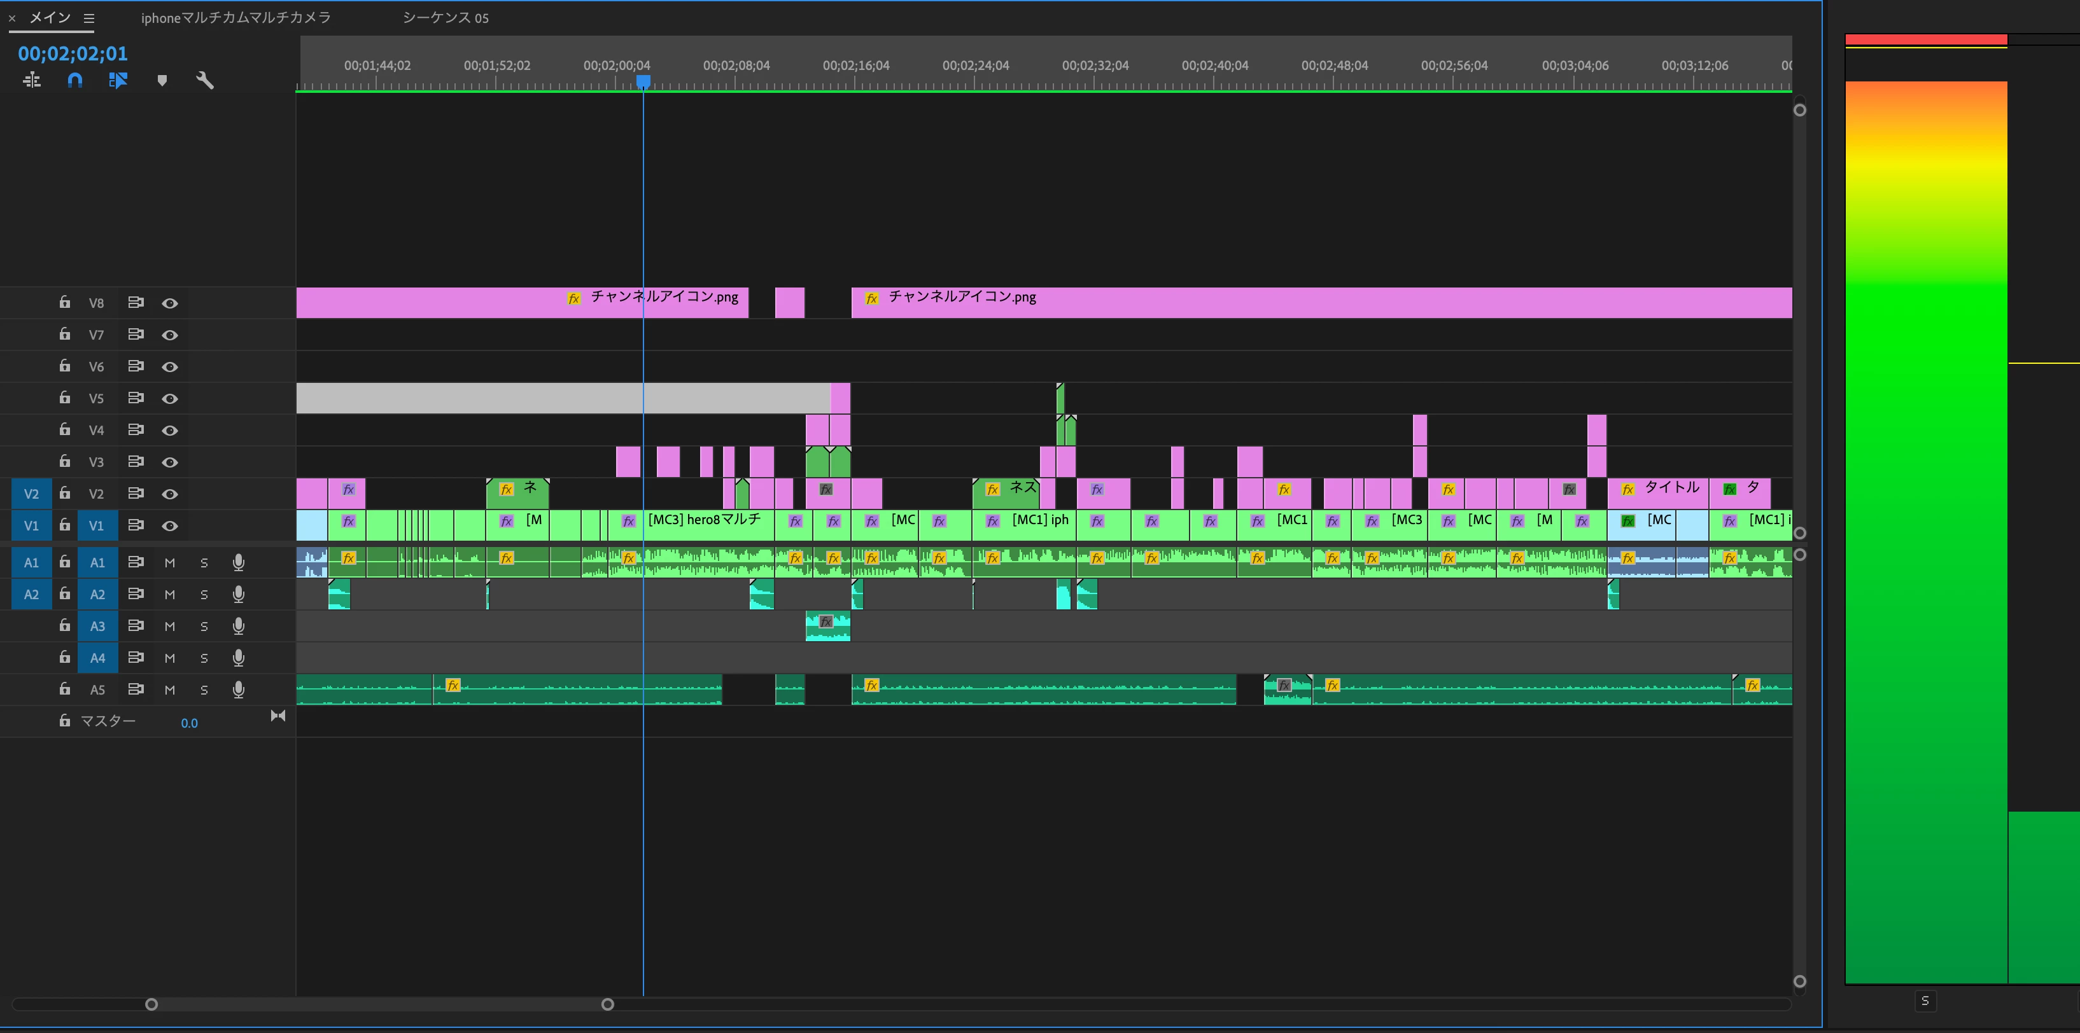Toggle A4 track targeting button
2080x1033 pixels.
pyautogui.click(x=97, y=658)
